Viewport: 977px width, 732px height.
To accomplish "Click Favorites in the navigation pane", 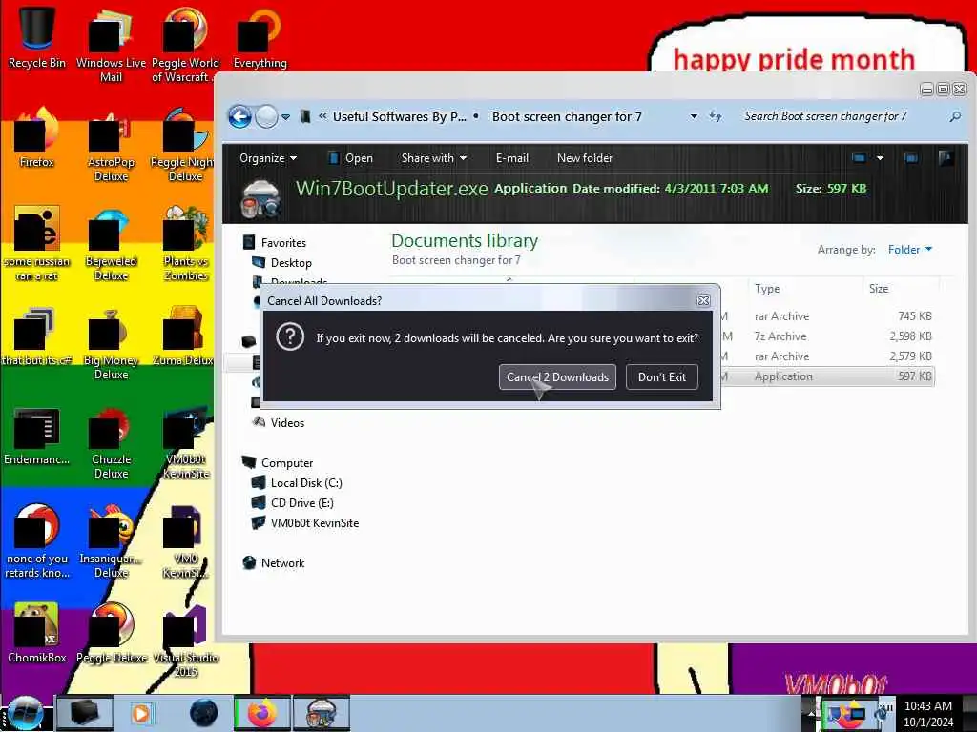I will (x=283, y=243).
